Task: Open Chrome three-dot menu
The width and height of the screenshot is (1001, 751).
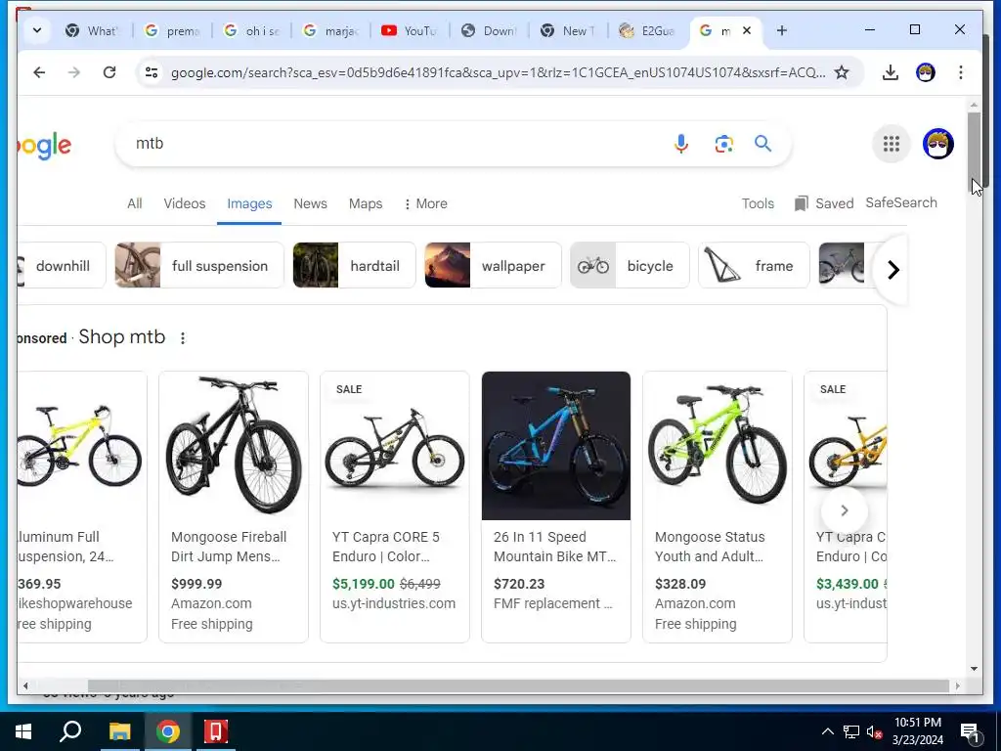Action: (x=961, y=72)
